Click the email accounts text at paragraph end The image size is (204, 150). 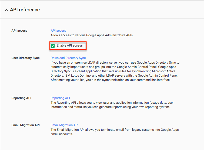pyautogui.click(x=62, y=134)
